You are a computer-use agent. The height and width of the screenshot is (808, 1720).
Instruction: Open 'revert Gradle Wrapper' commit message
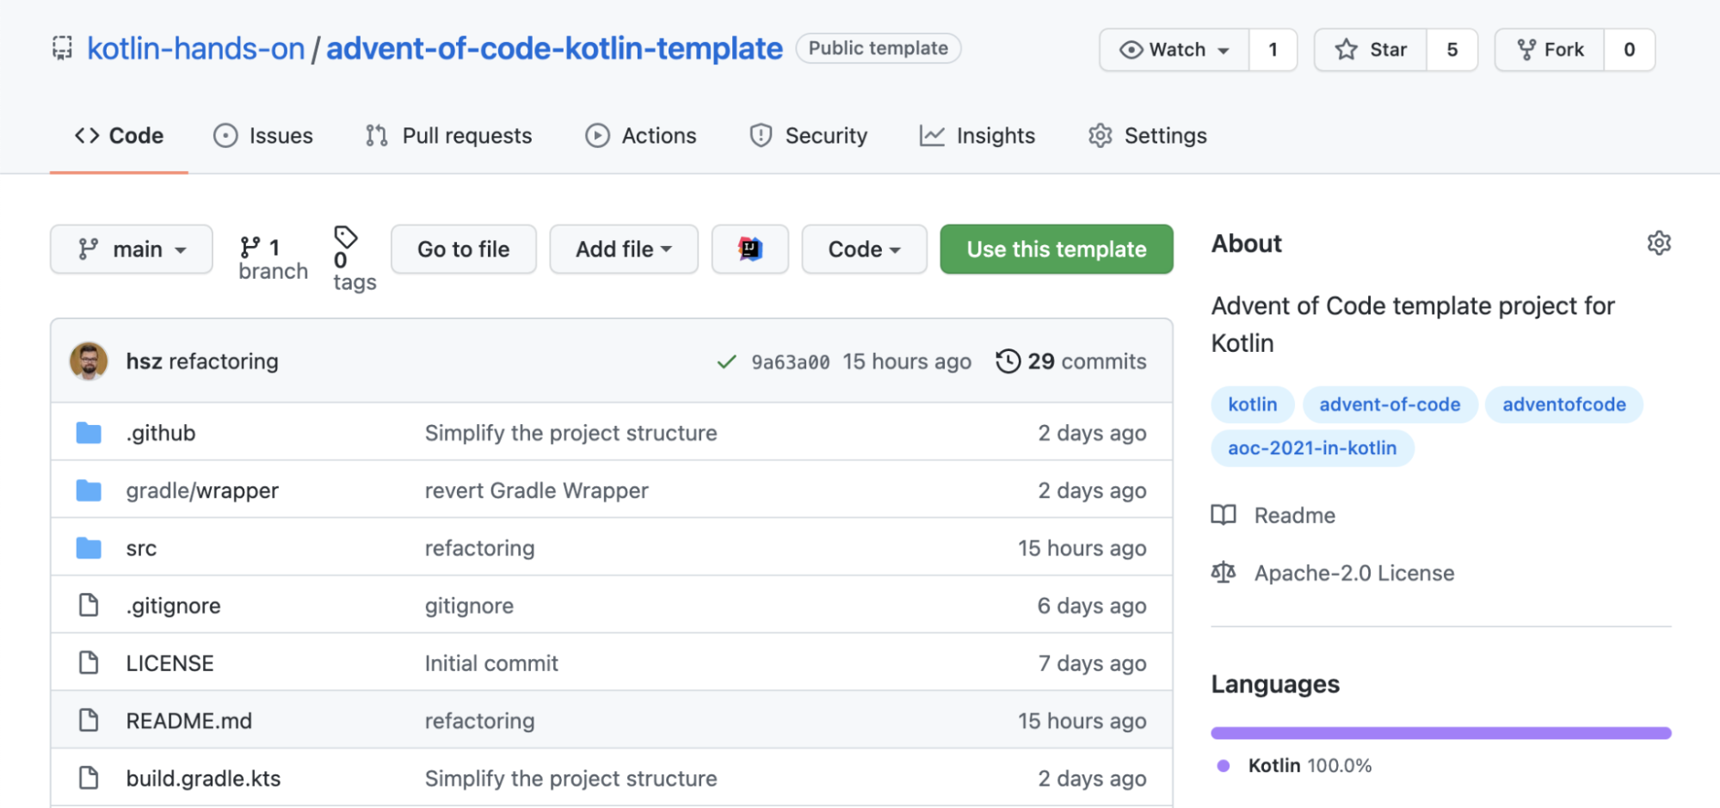536,490
